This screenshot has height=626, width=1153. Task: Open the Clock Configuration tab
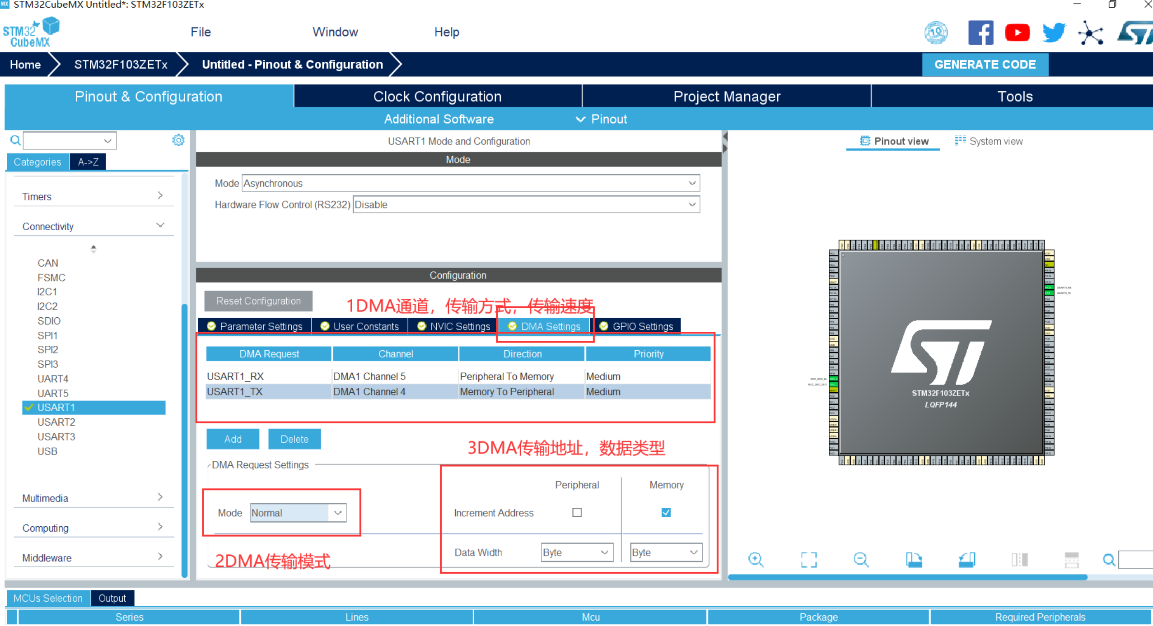point(437,96)
